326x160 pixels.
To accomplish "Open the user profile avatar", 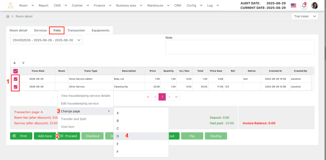I will click(x=315, y=5).
